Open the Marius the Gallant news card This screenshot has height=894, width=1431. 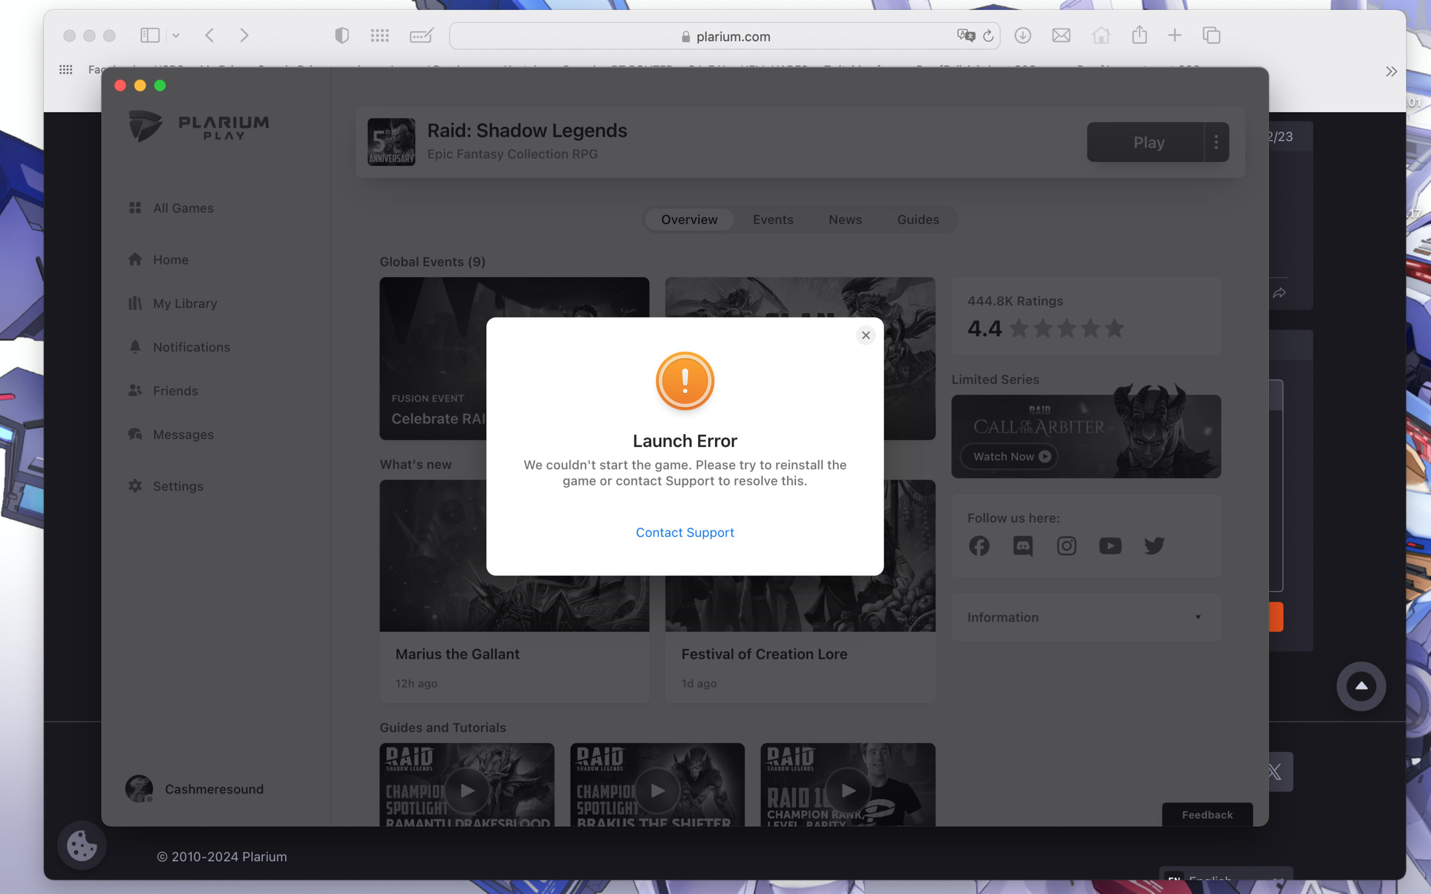point(514,591)
